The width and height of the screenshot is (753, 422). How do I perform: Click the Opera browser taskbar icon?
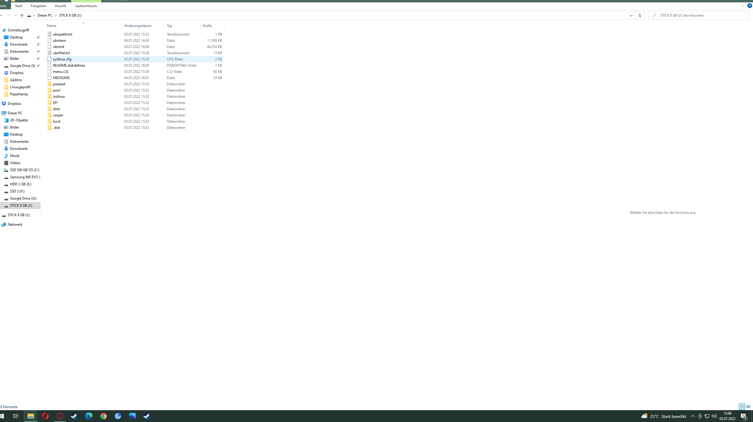pyautogui.click(x=45, y=416)
